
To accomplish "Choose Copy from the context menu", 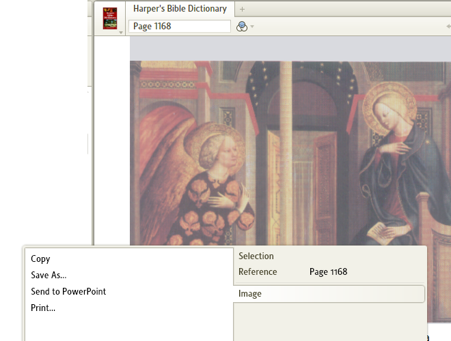I will click(x=40, y=259).
